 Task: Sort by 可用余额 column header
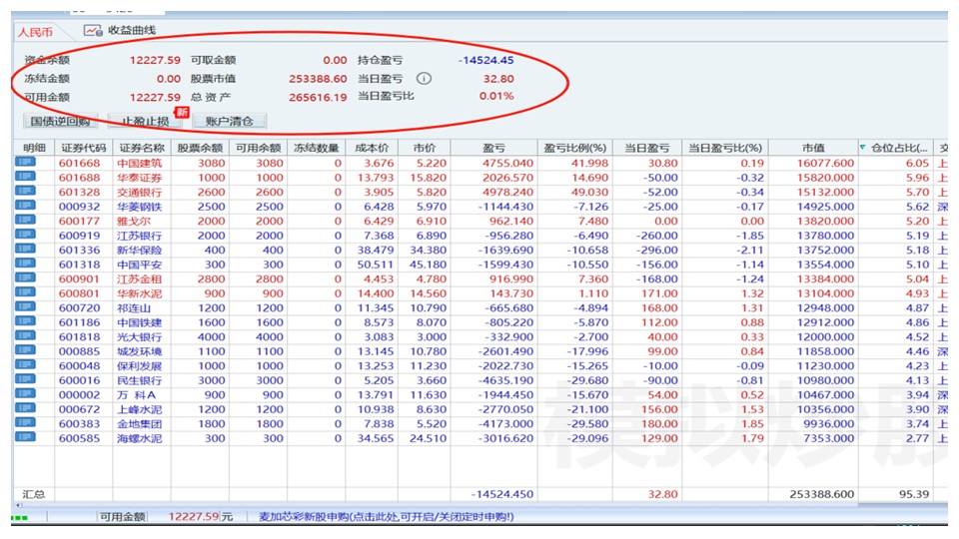258,148
